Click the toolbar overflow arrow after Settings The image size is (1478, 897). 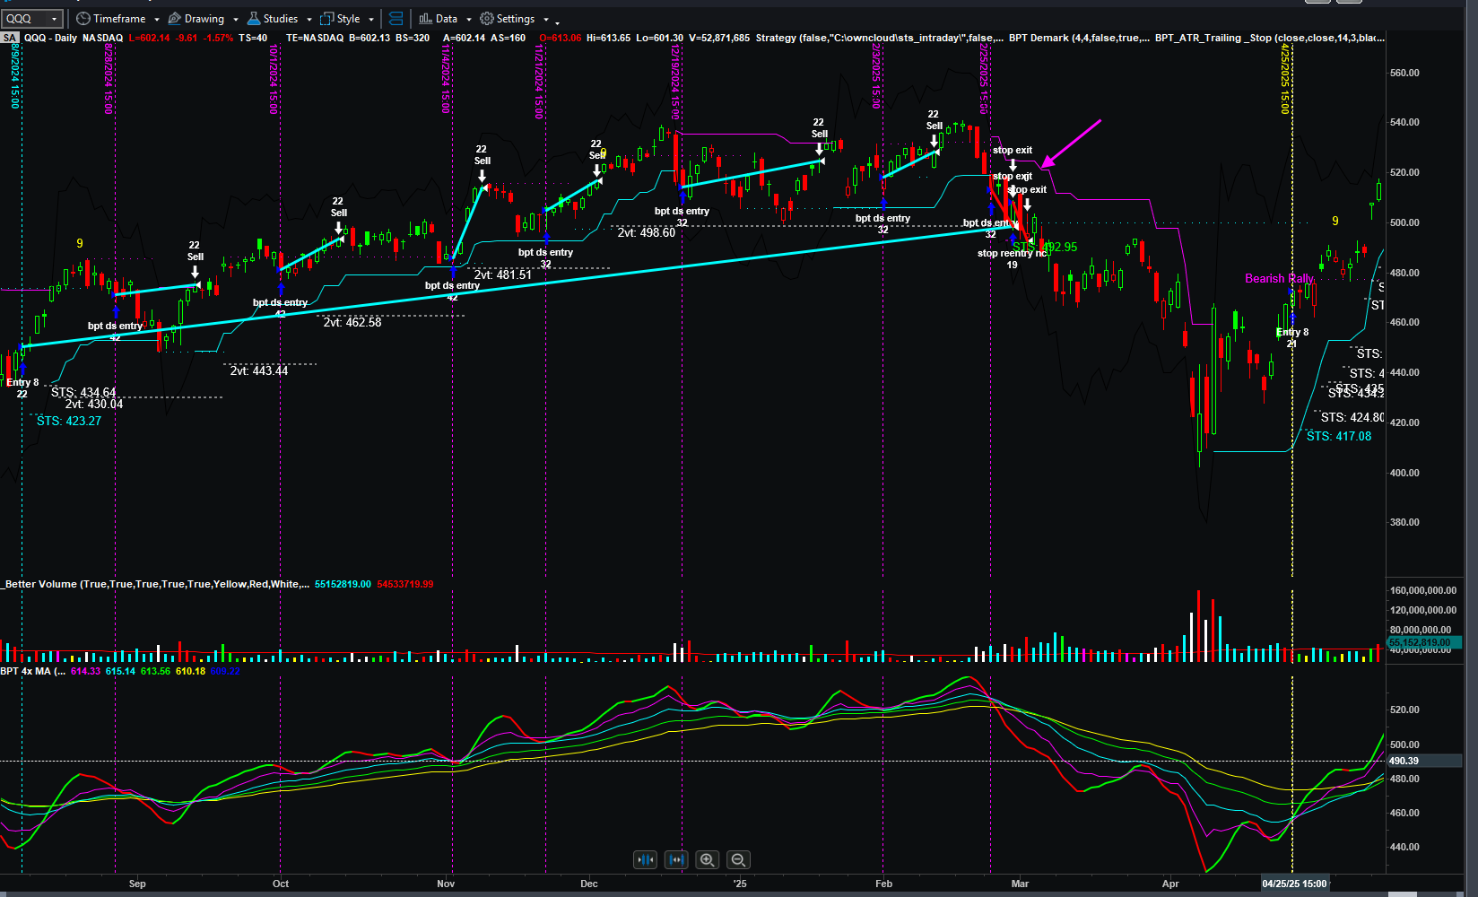tap(557, 21)
